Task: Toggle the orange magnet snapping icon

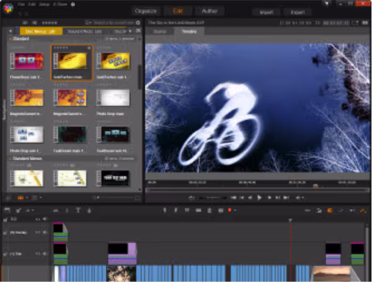Action: click(x=330, y=210)
